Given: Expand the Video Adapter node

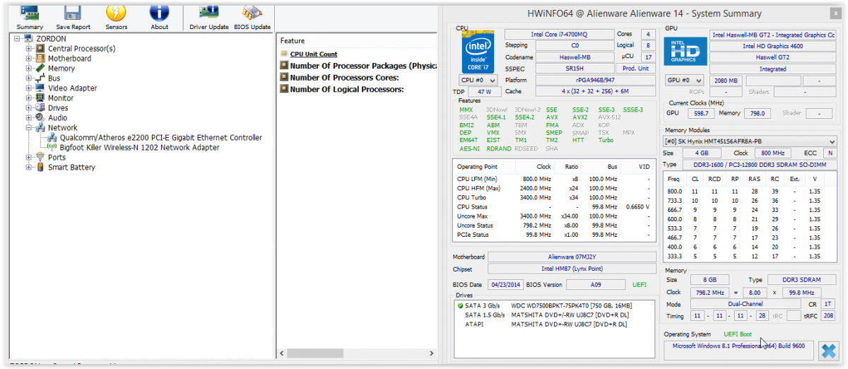Looking at the screenshot, I should click(x=29, y=88).
